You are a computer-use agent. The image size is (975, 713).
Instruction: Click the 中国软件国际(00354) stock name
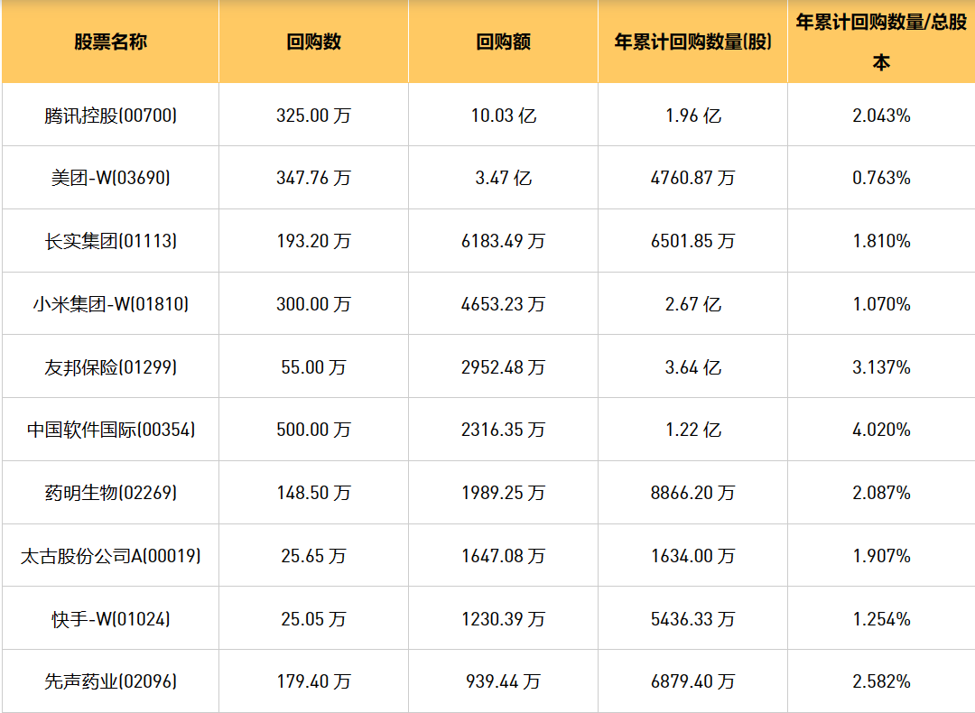110,430
